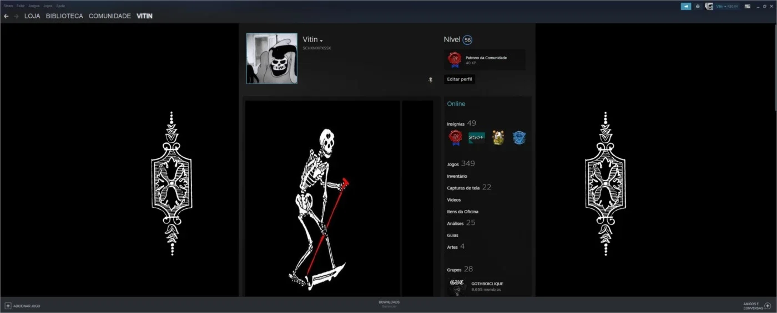Go to the COMUNIDADE tab
This screenshot has width=777, height=313.
pyautogui.click(x=110, y=16)
